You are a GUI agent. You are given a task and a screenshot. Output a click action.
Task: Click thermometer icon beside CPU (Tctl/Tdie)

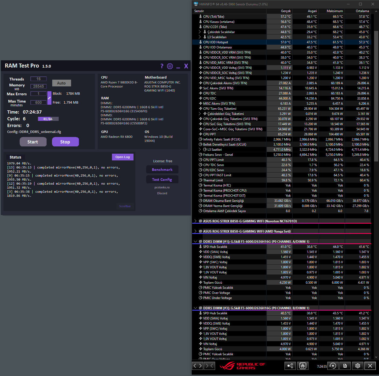201,16
